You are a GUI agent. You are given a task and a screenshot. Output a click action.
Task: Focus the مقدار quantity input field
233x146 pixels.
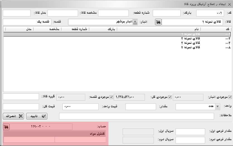pos(140,107)
